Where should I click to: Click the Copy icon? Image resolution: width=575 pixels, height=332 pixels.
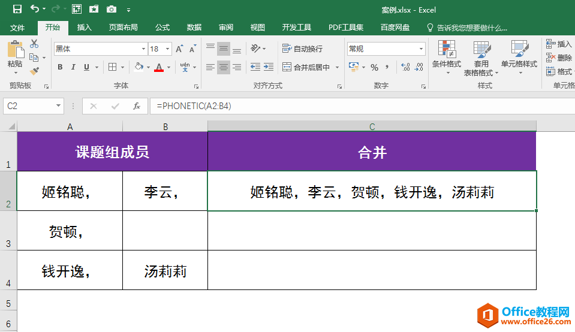(34, 58)
